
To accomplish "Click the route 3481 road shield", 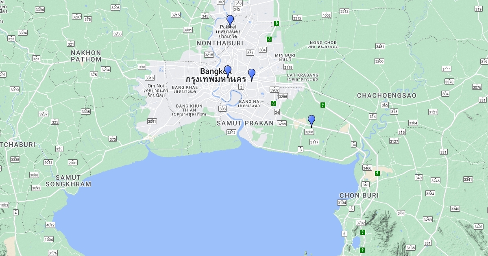I will (380, 46).
